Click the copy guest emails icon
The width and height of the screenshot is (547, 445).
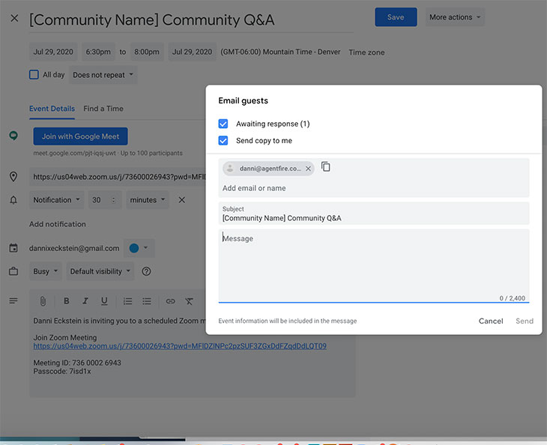tap(326, 167)
